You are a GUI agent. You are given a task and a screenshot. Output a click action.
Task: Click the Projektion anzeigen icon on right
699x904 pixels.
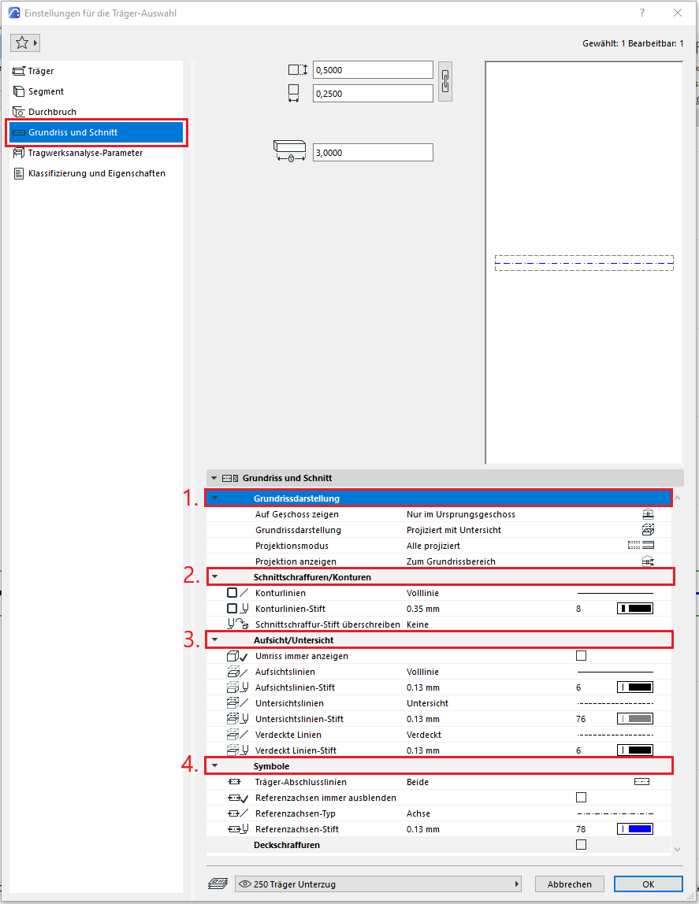coord(648,561)
